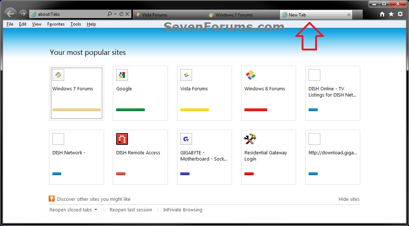
Task: Click the Vista Forums tile icon
Action: coord(186,75)
